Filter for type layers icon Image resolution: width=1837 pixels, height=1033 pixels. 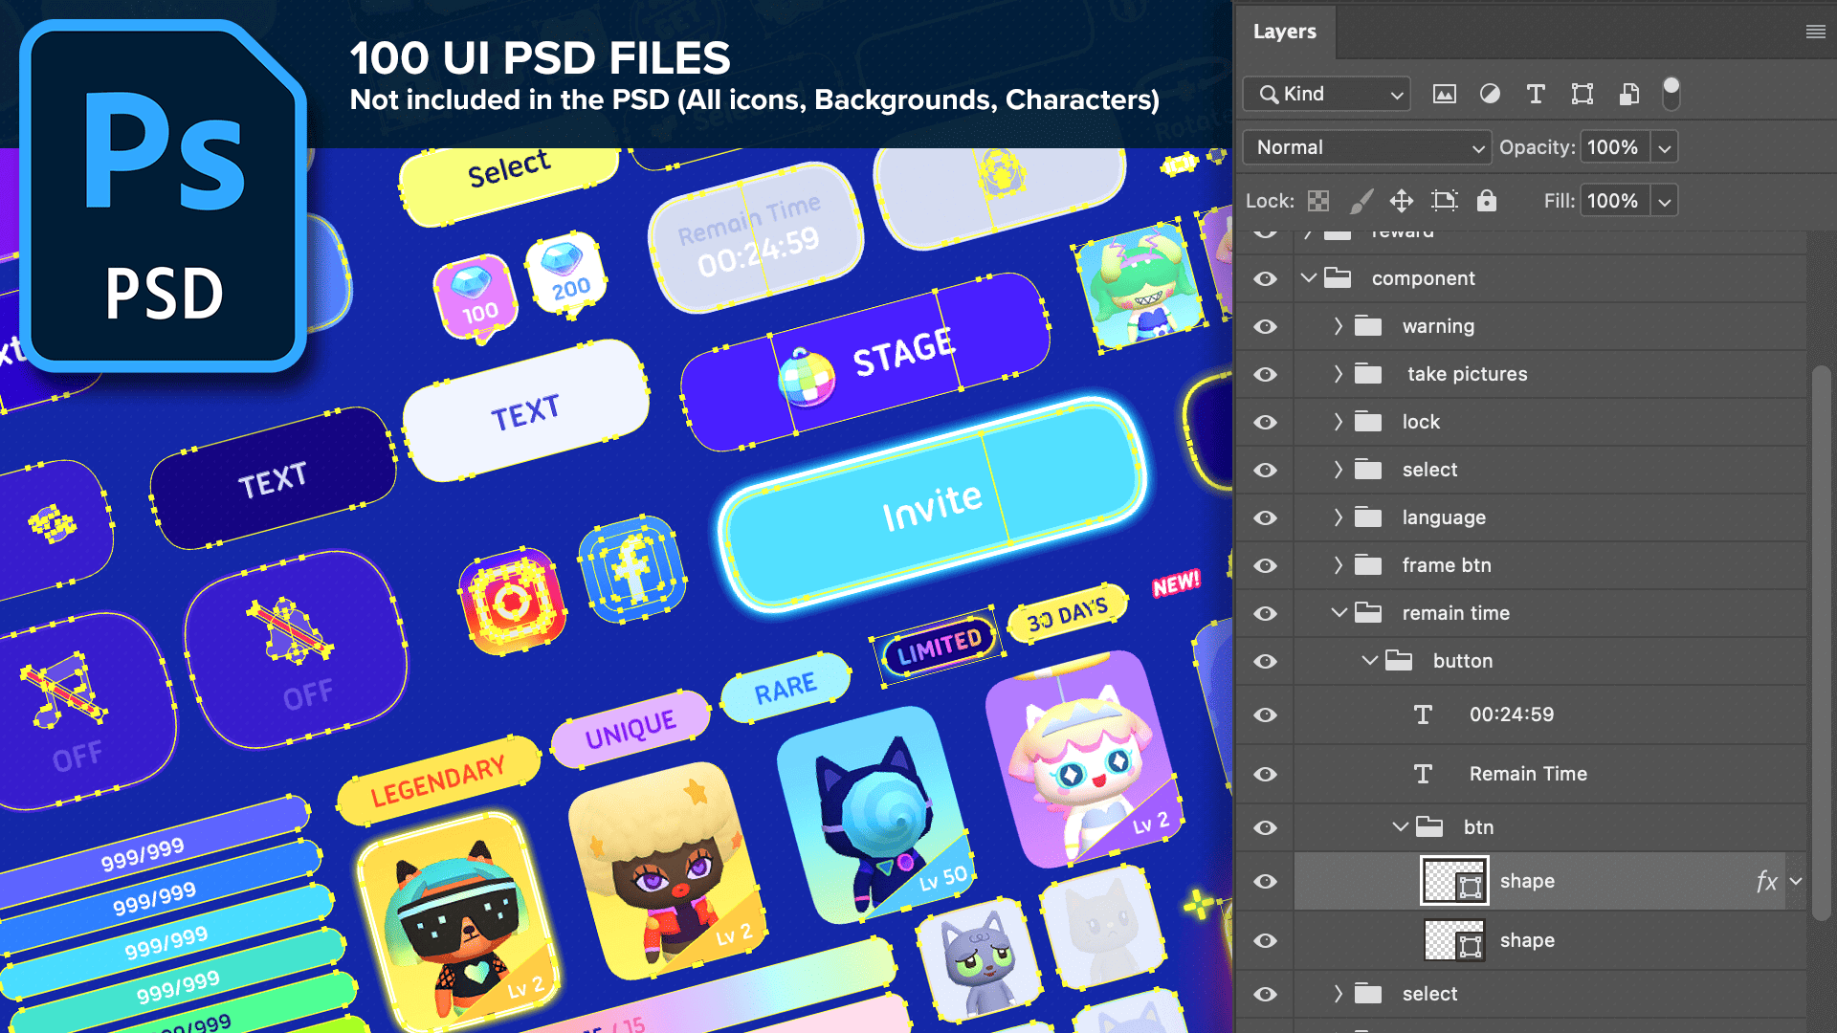pos(1536,94)
